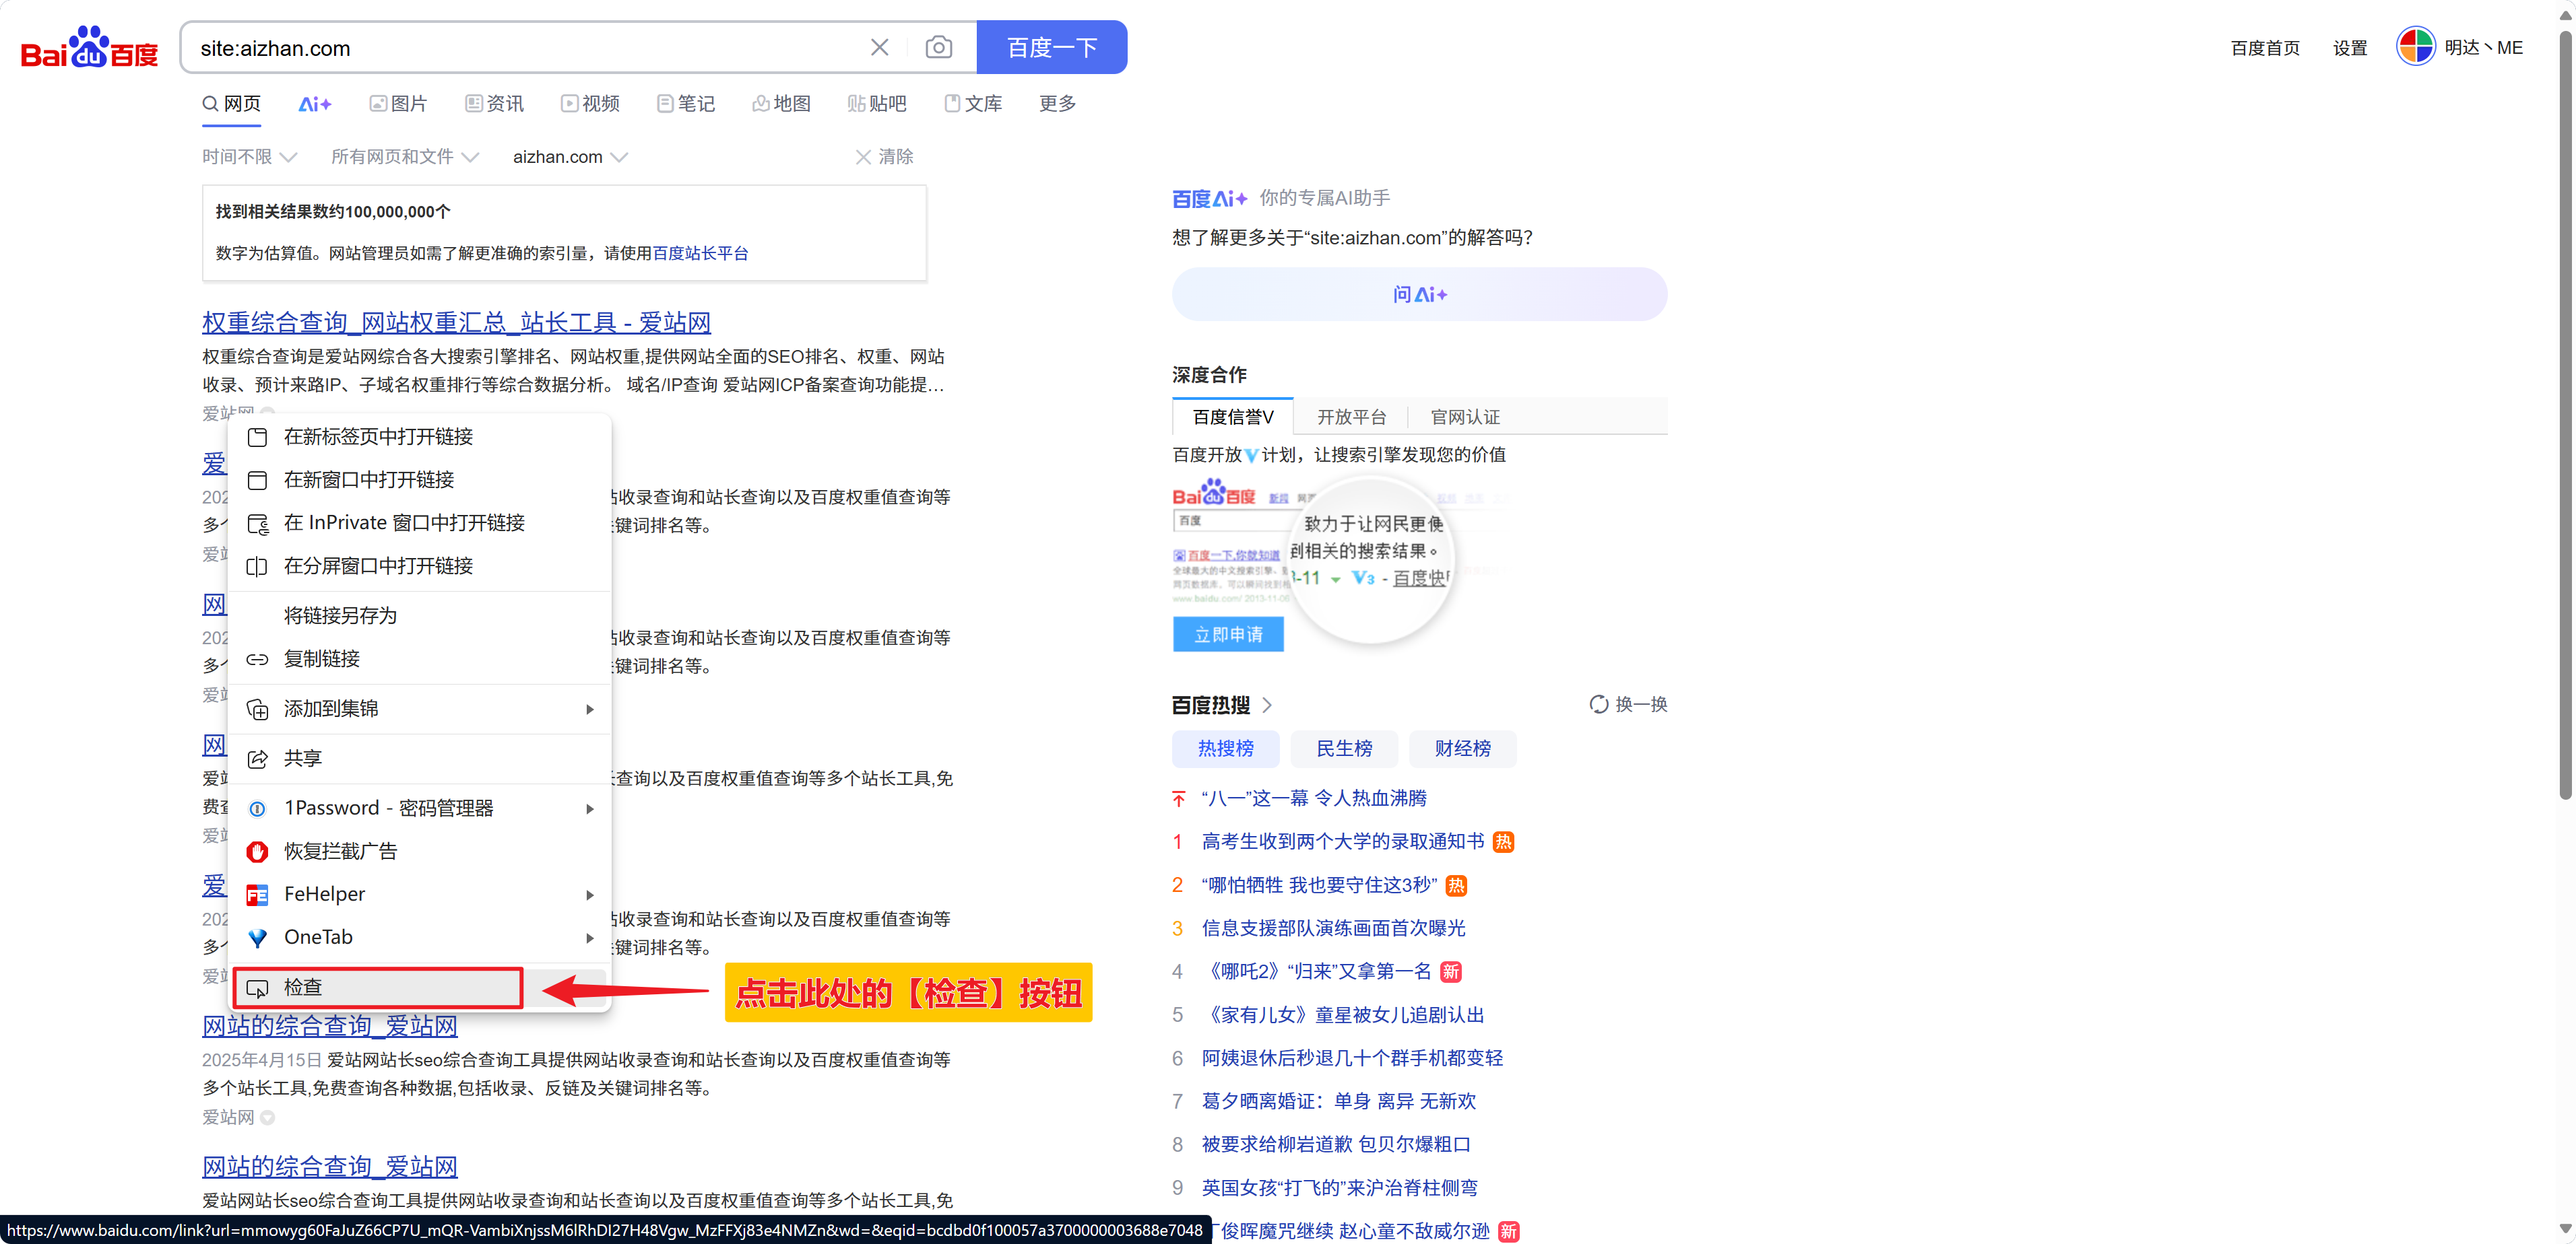
Task: Open hot search 信息支援部队演练画面首次曝光
Action: [x=1333, y=928]
